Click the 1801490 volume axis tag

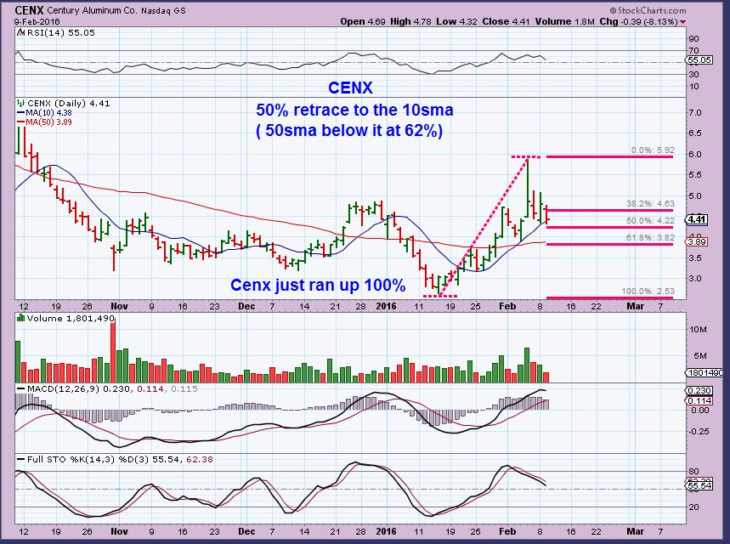coord(705,372)
